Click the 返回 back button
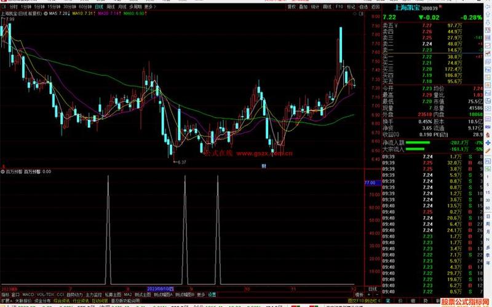This screenshot has height=307, width=492. (375, 6)
